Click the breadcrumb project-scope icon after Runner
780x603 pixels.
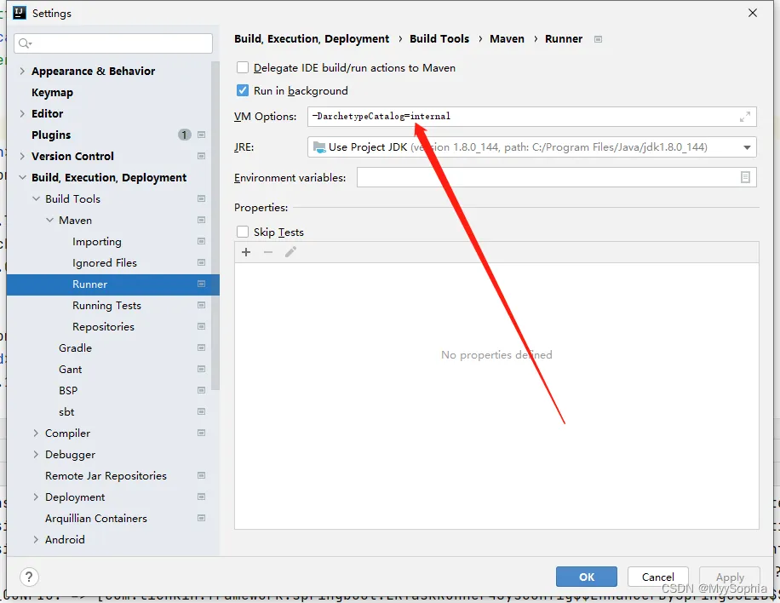click(x=599, y=39)
